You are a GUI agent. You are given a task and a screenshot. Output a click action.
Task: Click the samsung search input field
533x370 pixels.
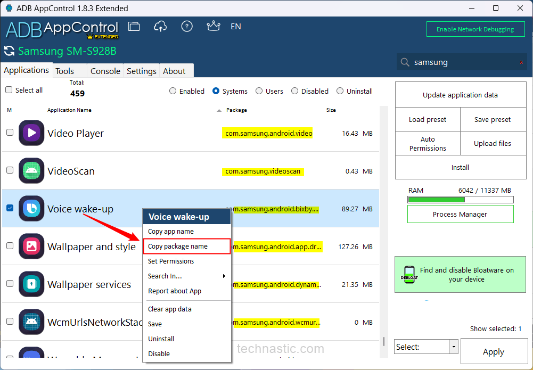(x=461, y=62)
